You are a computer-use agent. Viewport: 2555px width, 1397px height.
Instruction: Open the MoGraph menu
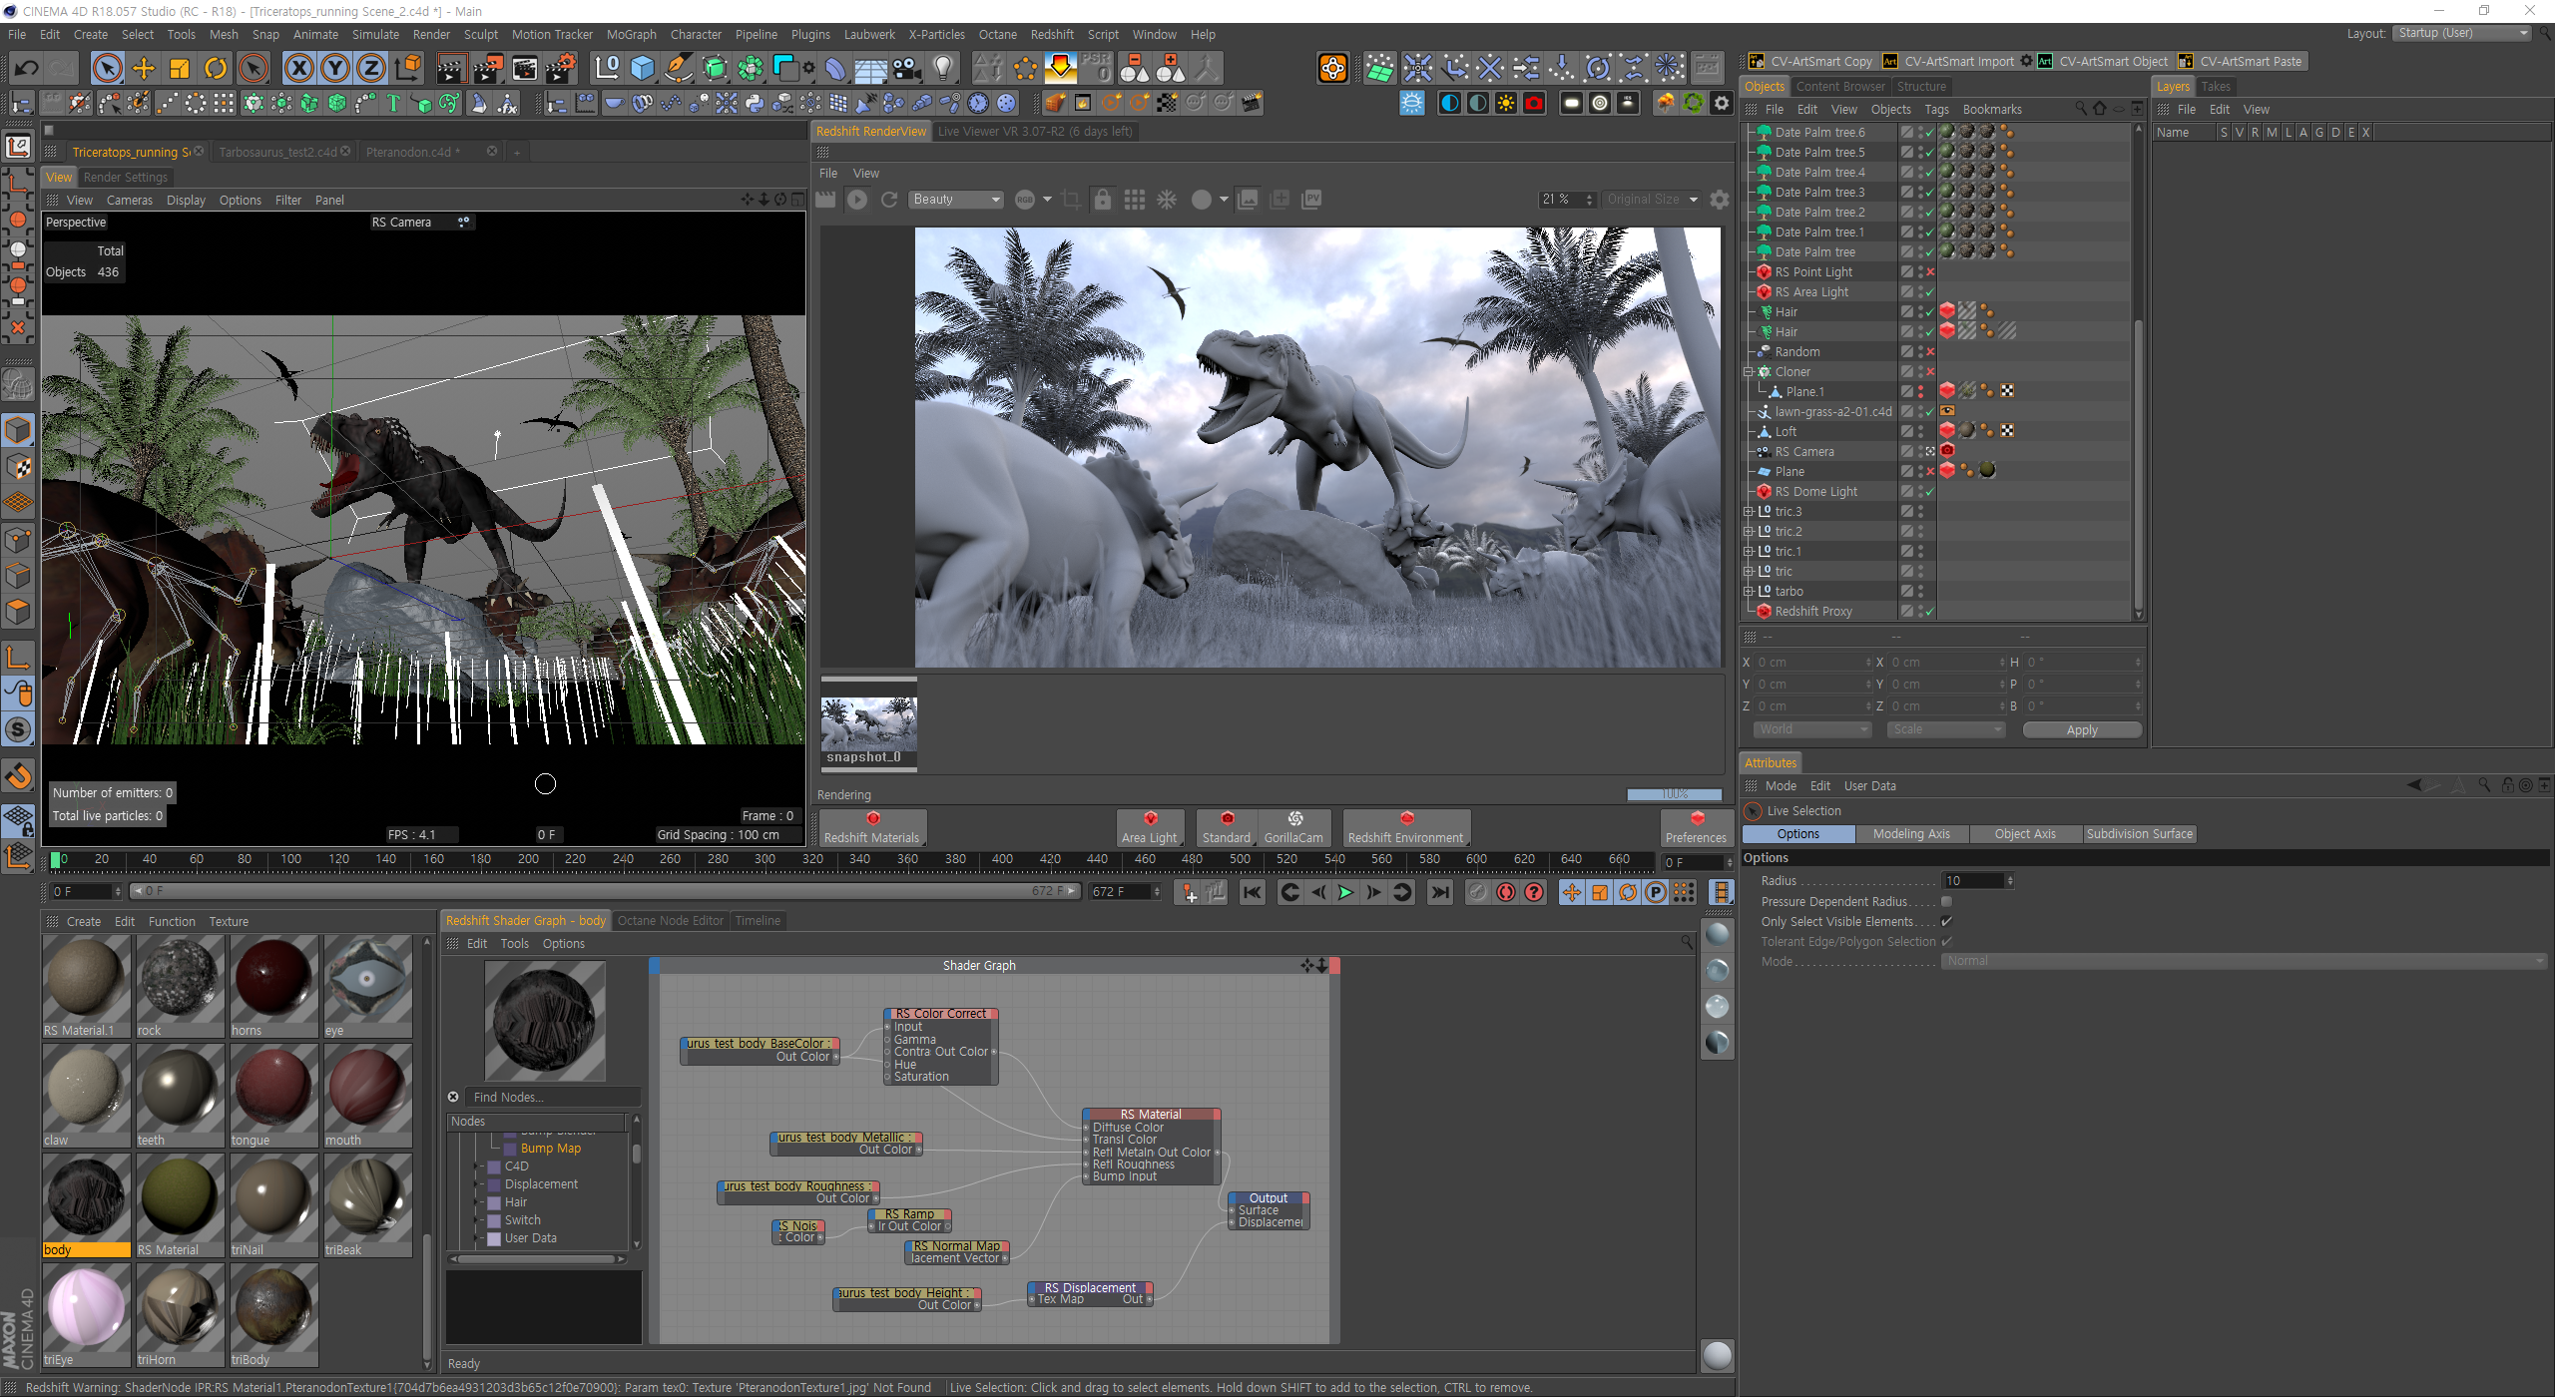pos(632,34)
